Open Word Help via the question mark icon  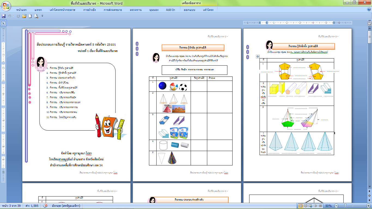tap(369, 10)
